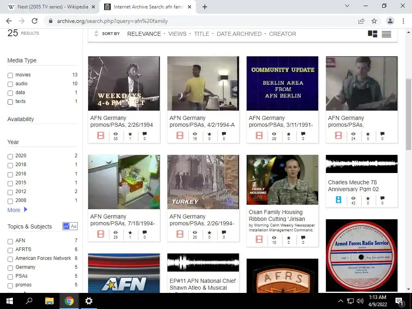This screenshot has width=412, height=309.
Task: Reload the archive.org page
Action: [x=35, y=21]
